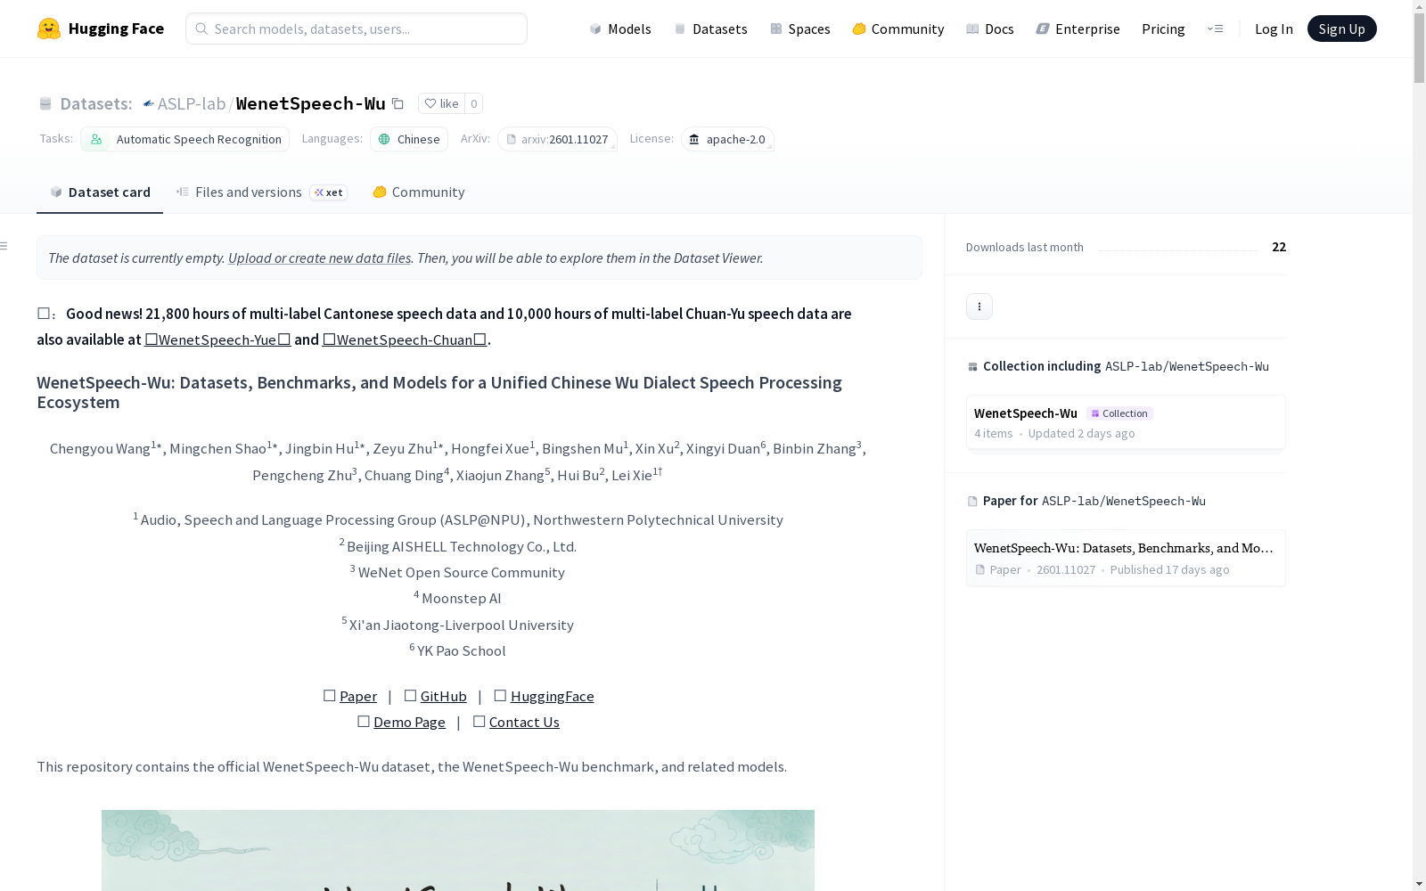Focus the search models, datasets, users field

356,29
